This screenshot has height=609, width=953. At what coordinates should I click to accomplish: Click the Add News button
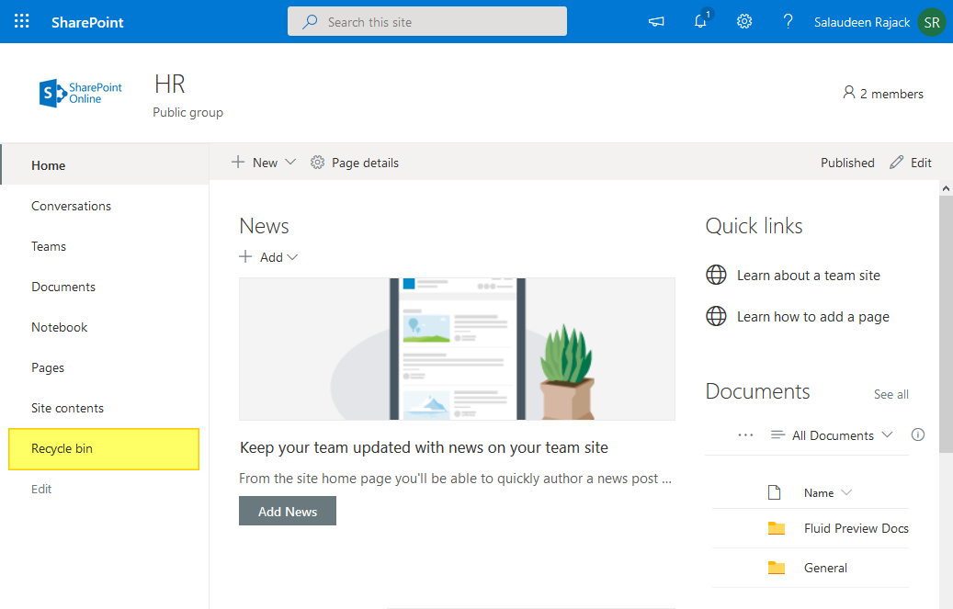(x=287, y=510)
